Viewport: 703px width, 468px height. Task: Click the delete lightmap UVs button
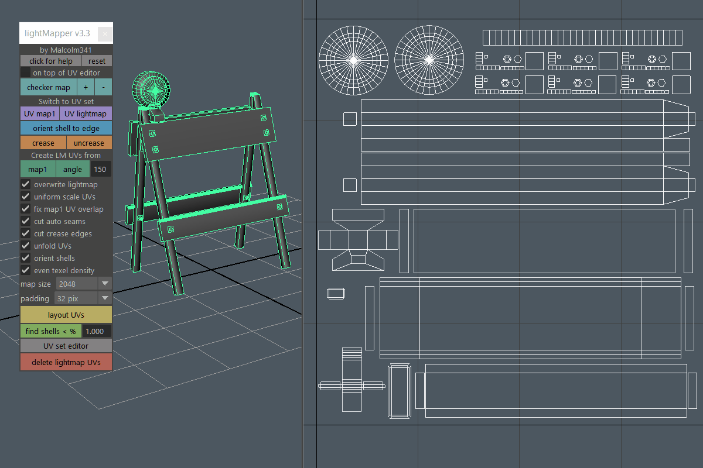[66, 362]
